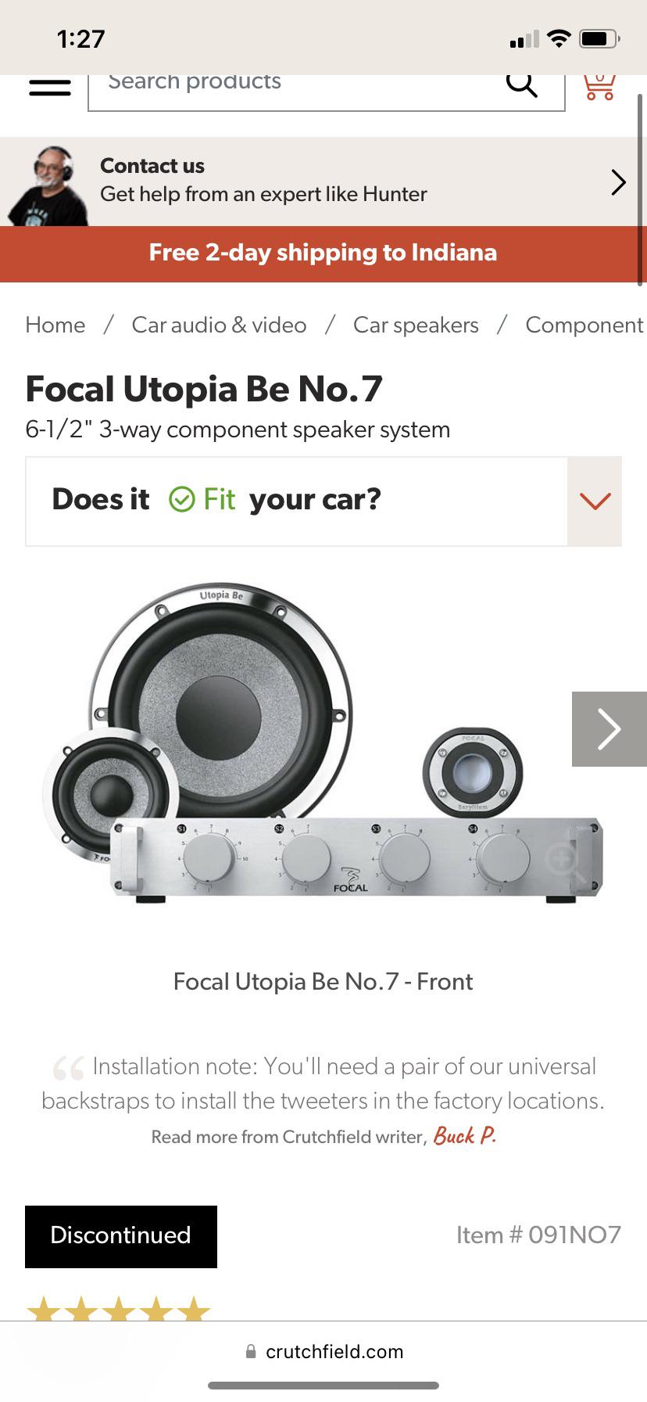Show the next product image
Viewport: 647px width, 1402px height.
[x=609, y=728]
